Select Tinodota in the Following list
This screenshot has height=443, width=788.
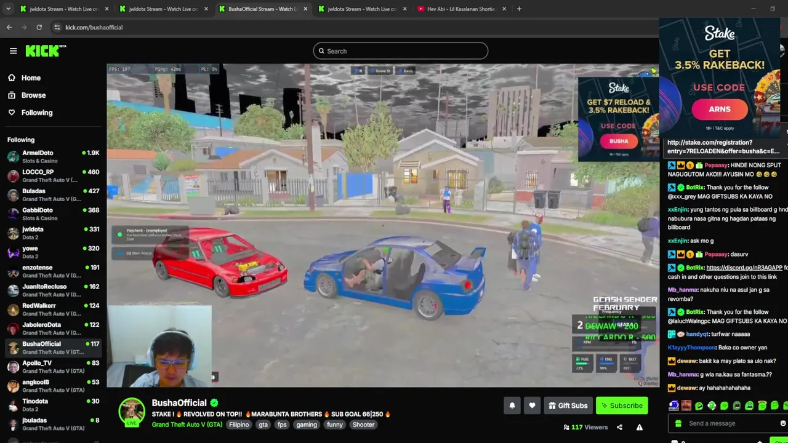pos(53,405)
